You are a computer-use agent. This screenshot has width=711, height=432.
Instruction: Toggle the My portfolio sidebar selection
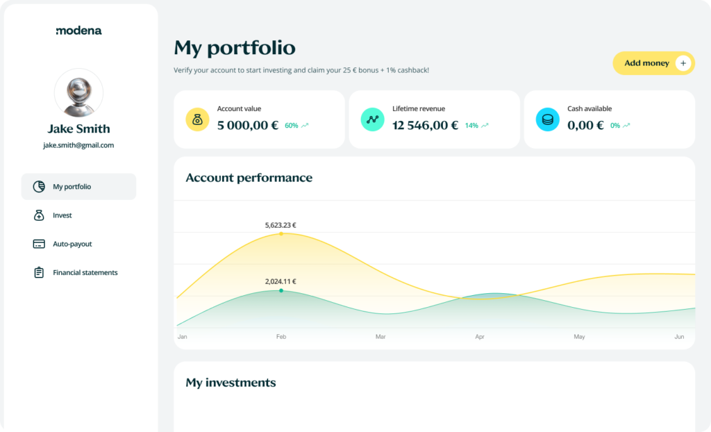(78, 186)
